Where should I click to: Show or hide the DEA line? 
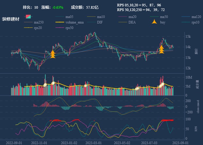coord(123,22)
